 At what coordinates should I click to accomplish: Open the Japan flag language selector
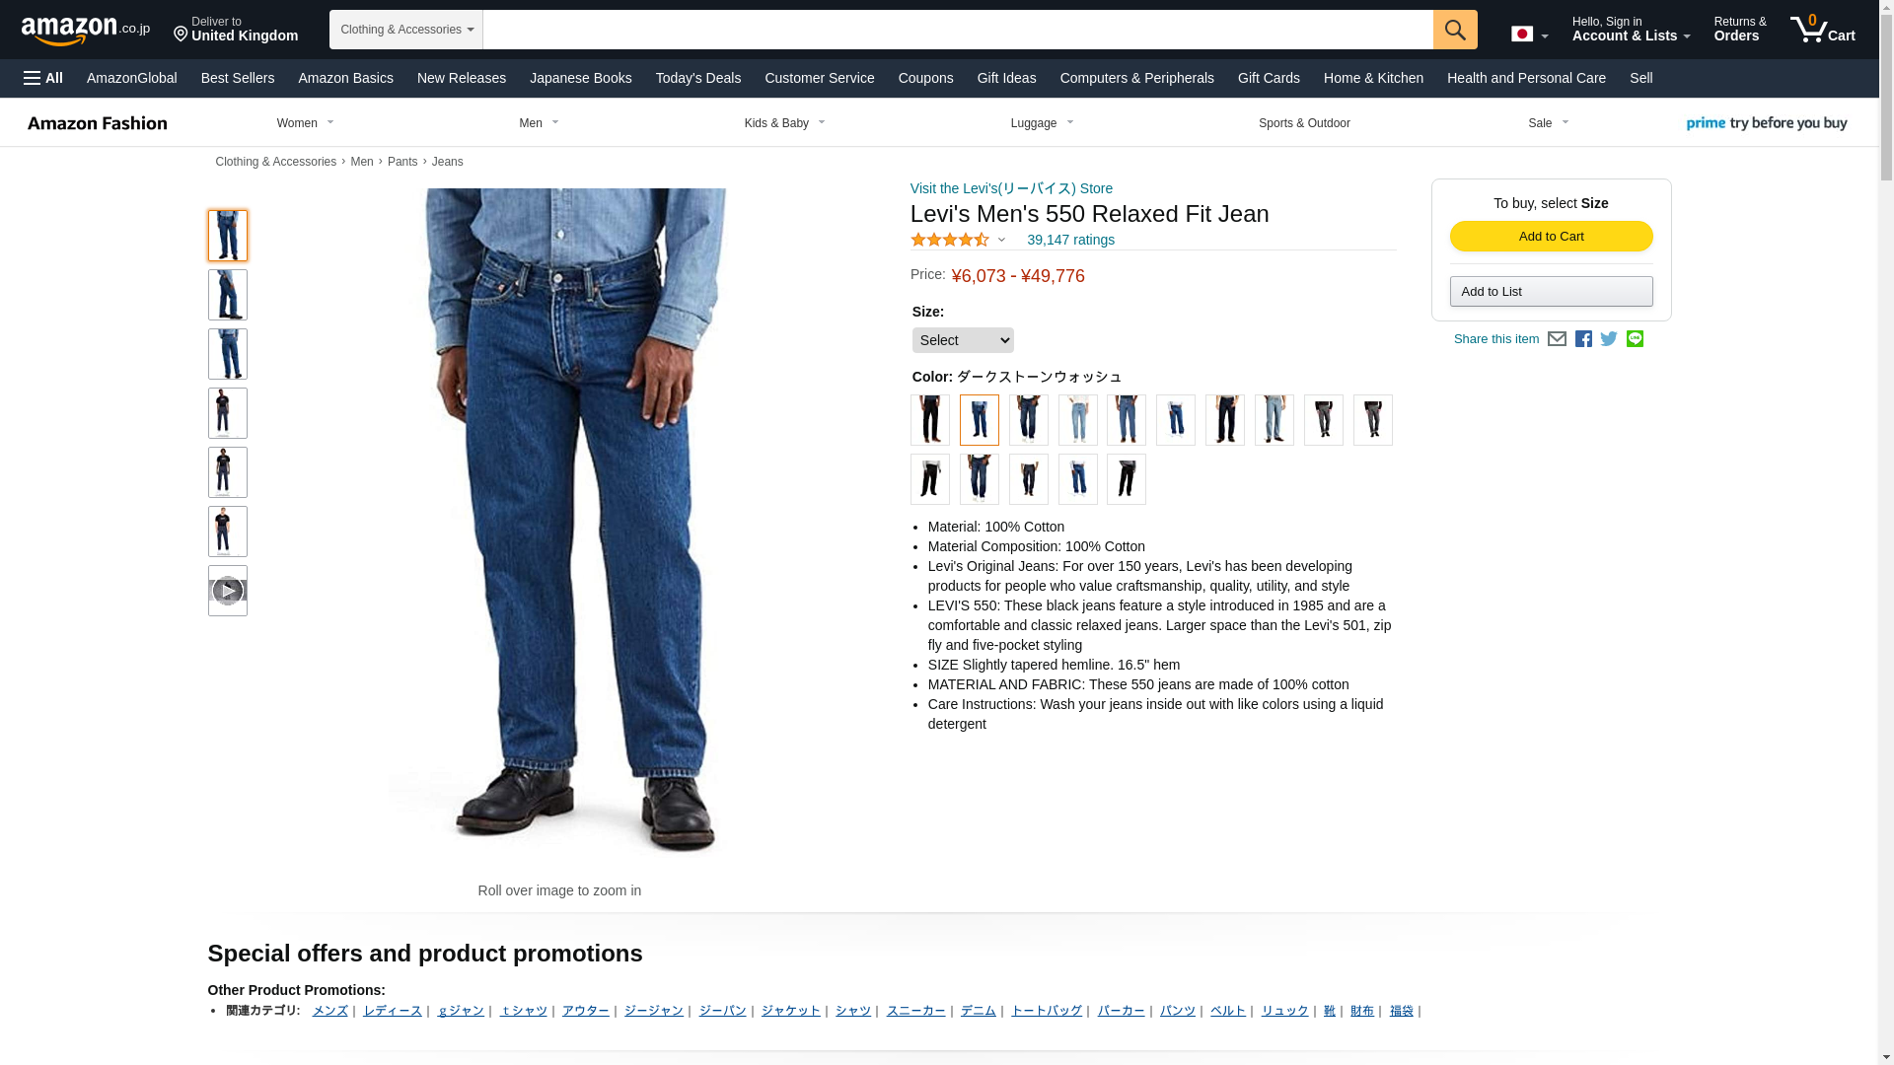(1529, 34)
